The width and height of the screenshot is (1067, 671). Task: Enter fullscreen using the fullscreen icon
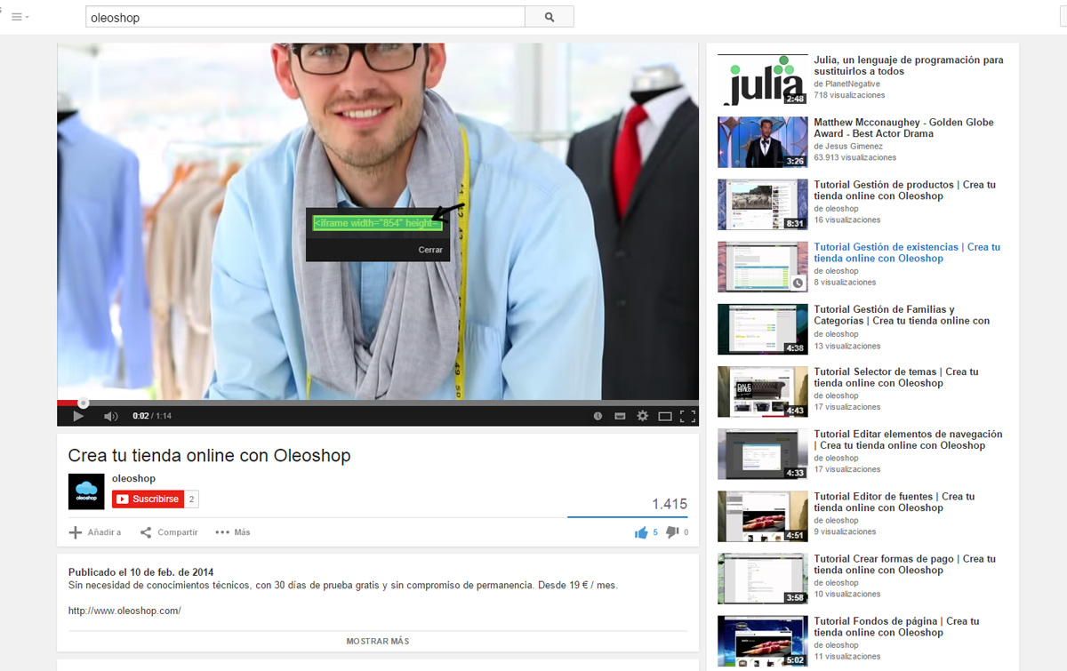coord(687,416)
